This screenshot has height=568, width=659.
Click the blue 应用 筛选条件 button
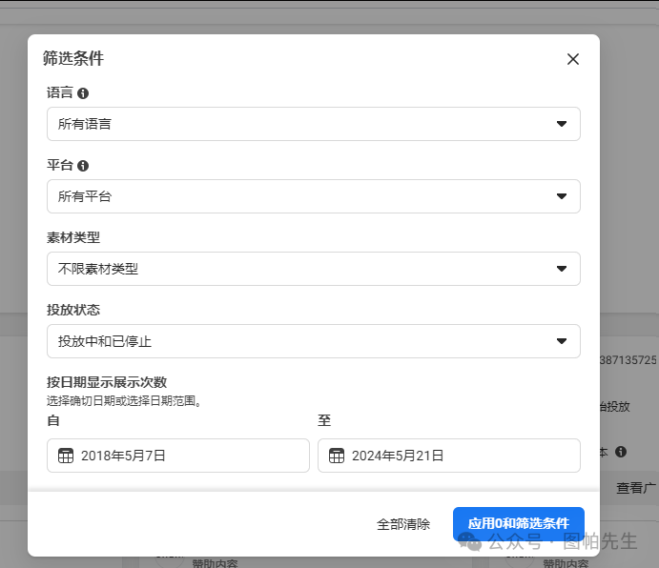point(519,524)
